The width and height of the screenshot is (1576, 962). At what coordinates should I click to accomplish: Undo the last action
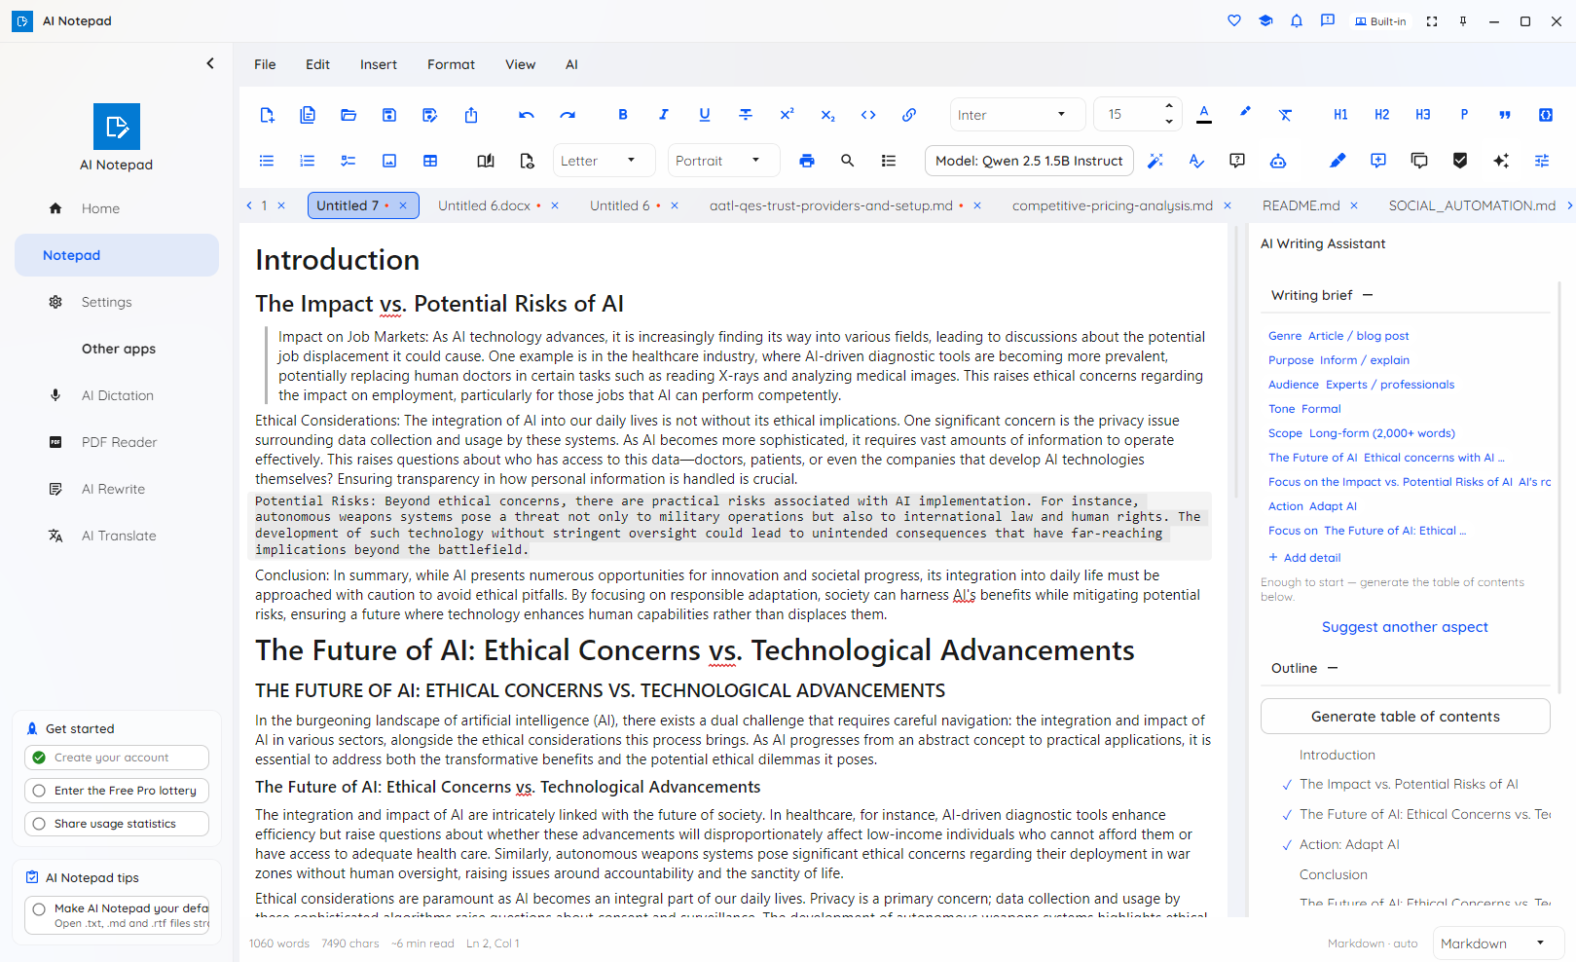[527, 115]
